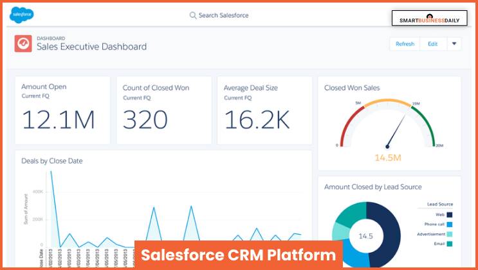
Task: Click the search magnifier icon
Action: 192,15
